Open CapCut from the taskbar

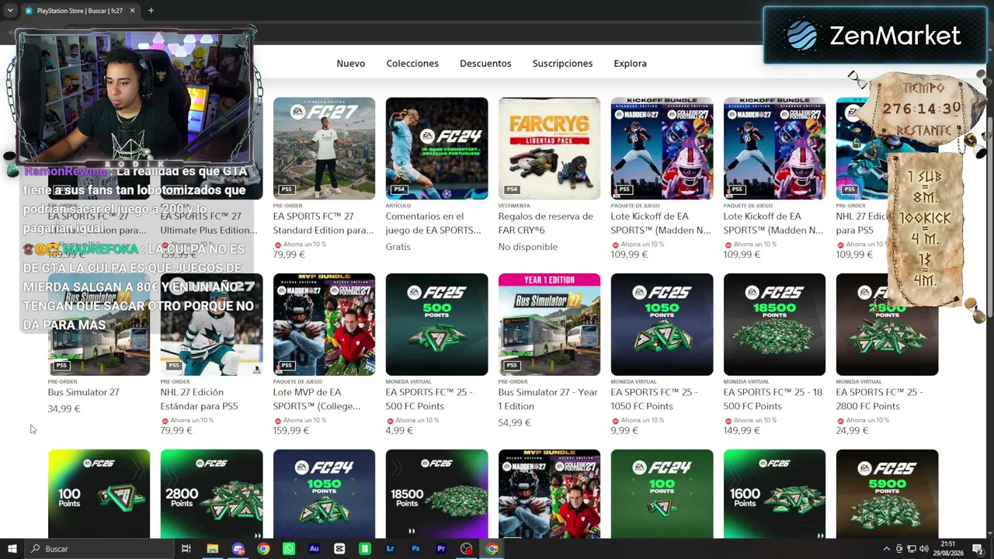click(339, 549)
